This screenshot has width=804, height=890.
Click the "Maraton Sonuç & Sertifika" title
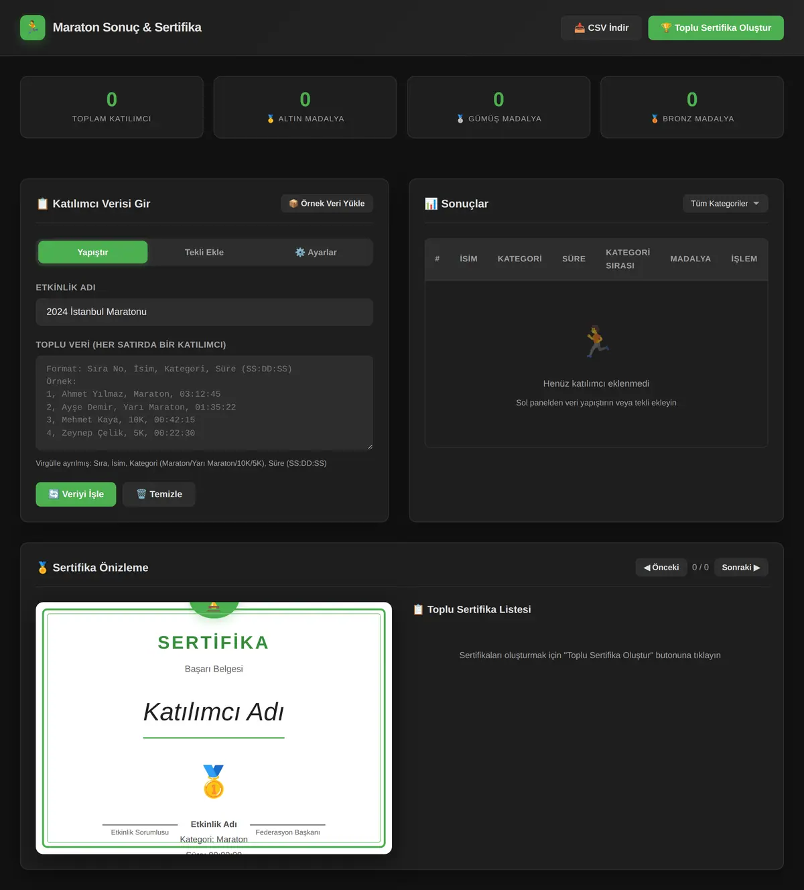tap(127, 27)
